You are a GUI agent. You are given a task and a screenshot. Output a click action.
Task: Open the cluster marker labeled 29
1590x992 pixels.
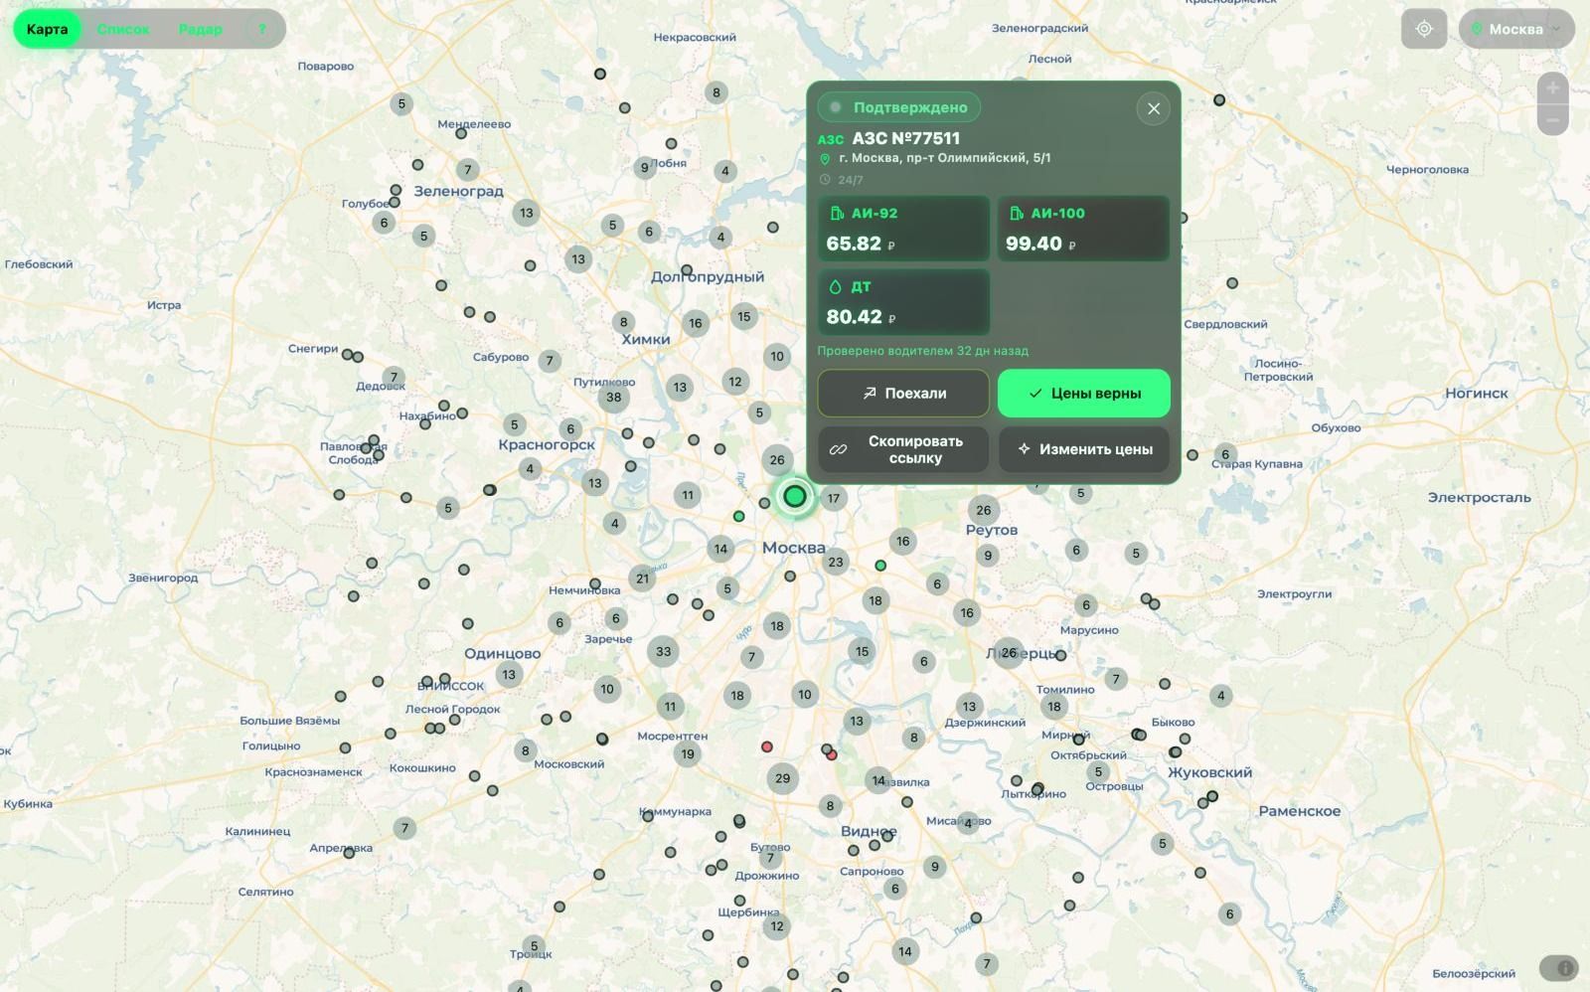(x=783, y=778)
